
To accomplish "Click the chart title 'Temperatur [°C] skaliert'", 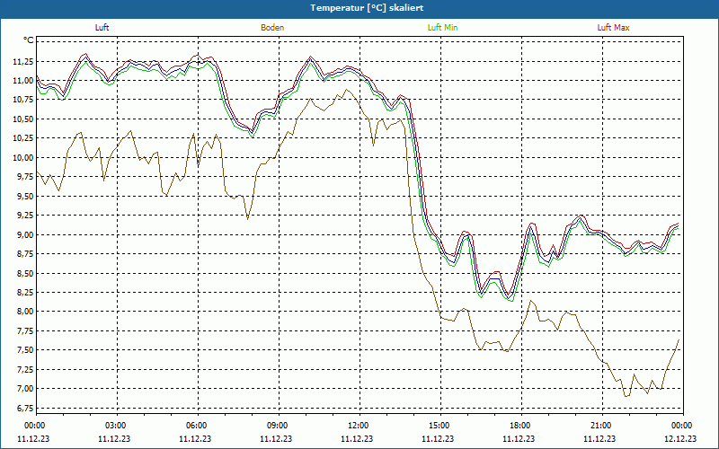I will coord(367,8).
